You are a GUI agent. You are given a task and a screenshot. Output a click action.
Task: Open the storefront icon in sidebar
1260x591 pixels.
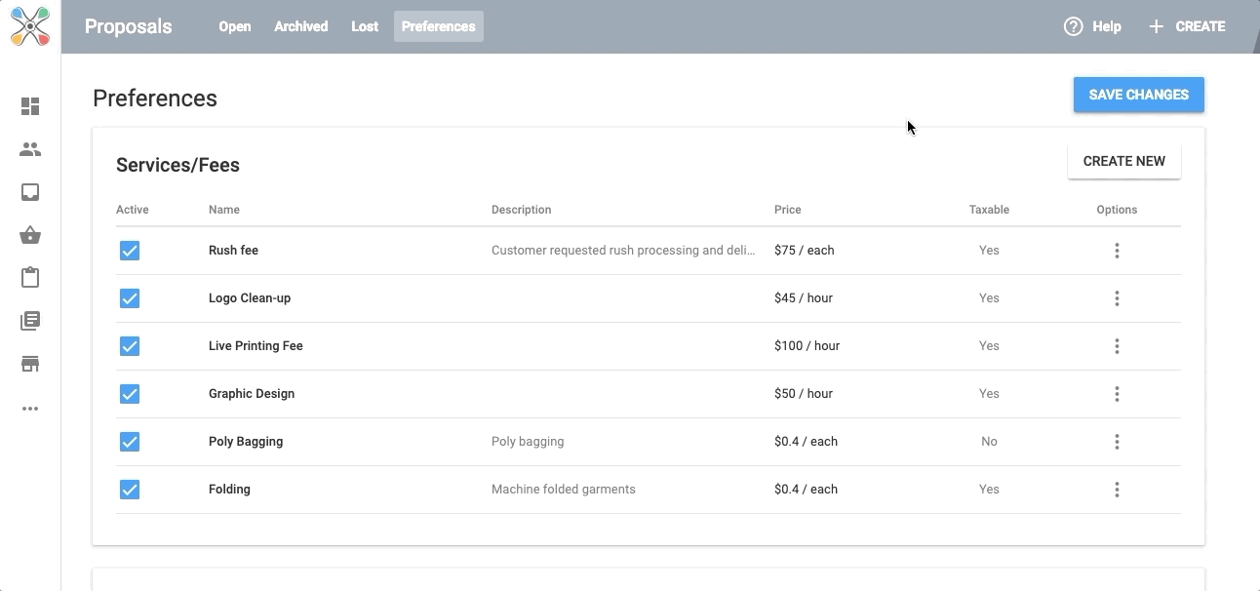[30, 364]
